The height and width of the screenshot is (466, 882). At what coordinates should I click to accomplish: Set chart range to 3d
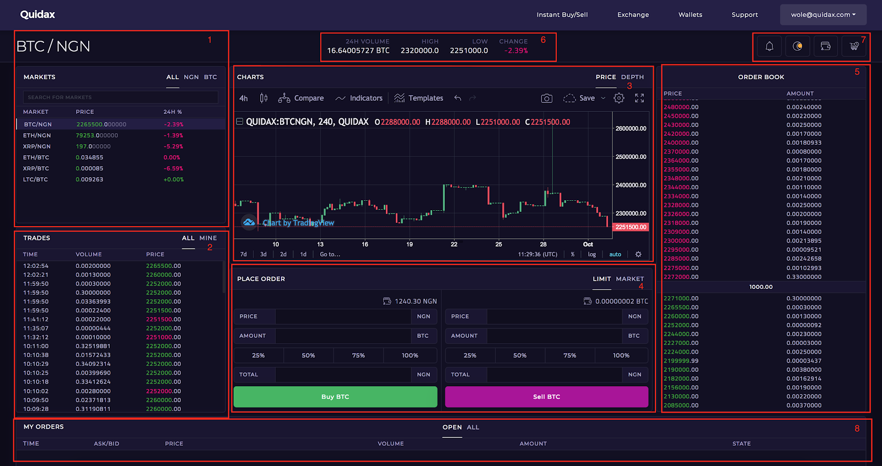point(263,254)
